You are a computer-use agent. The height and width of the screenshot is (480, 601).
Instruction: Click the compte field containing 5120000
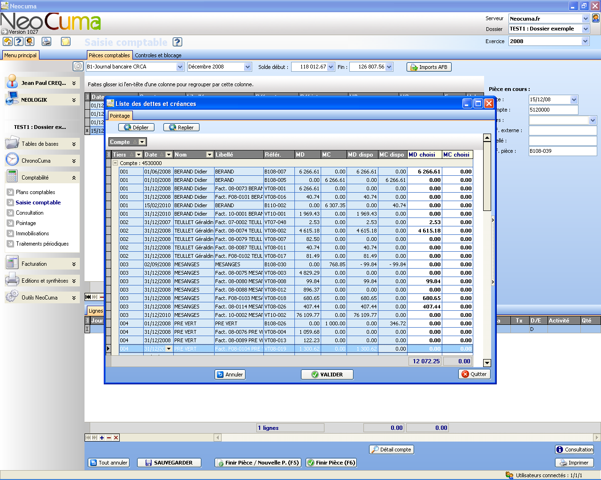point(553,110)
